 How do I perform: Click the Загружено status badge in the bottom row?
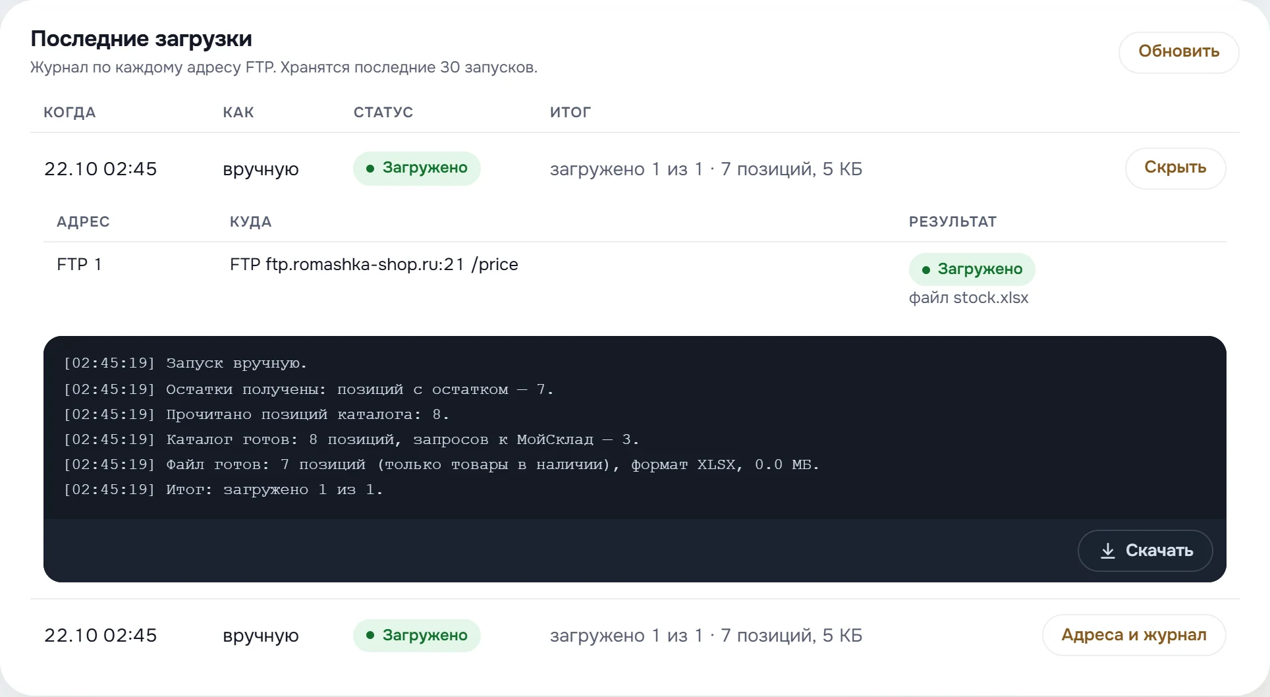(416, 636)
